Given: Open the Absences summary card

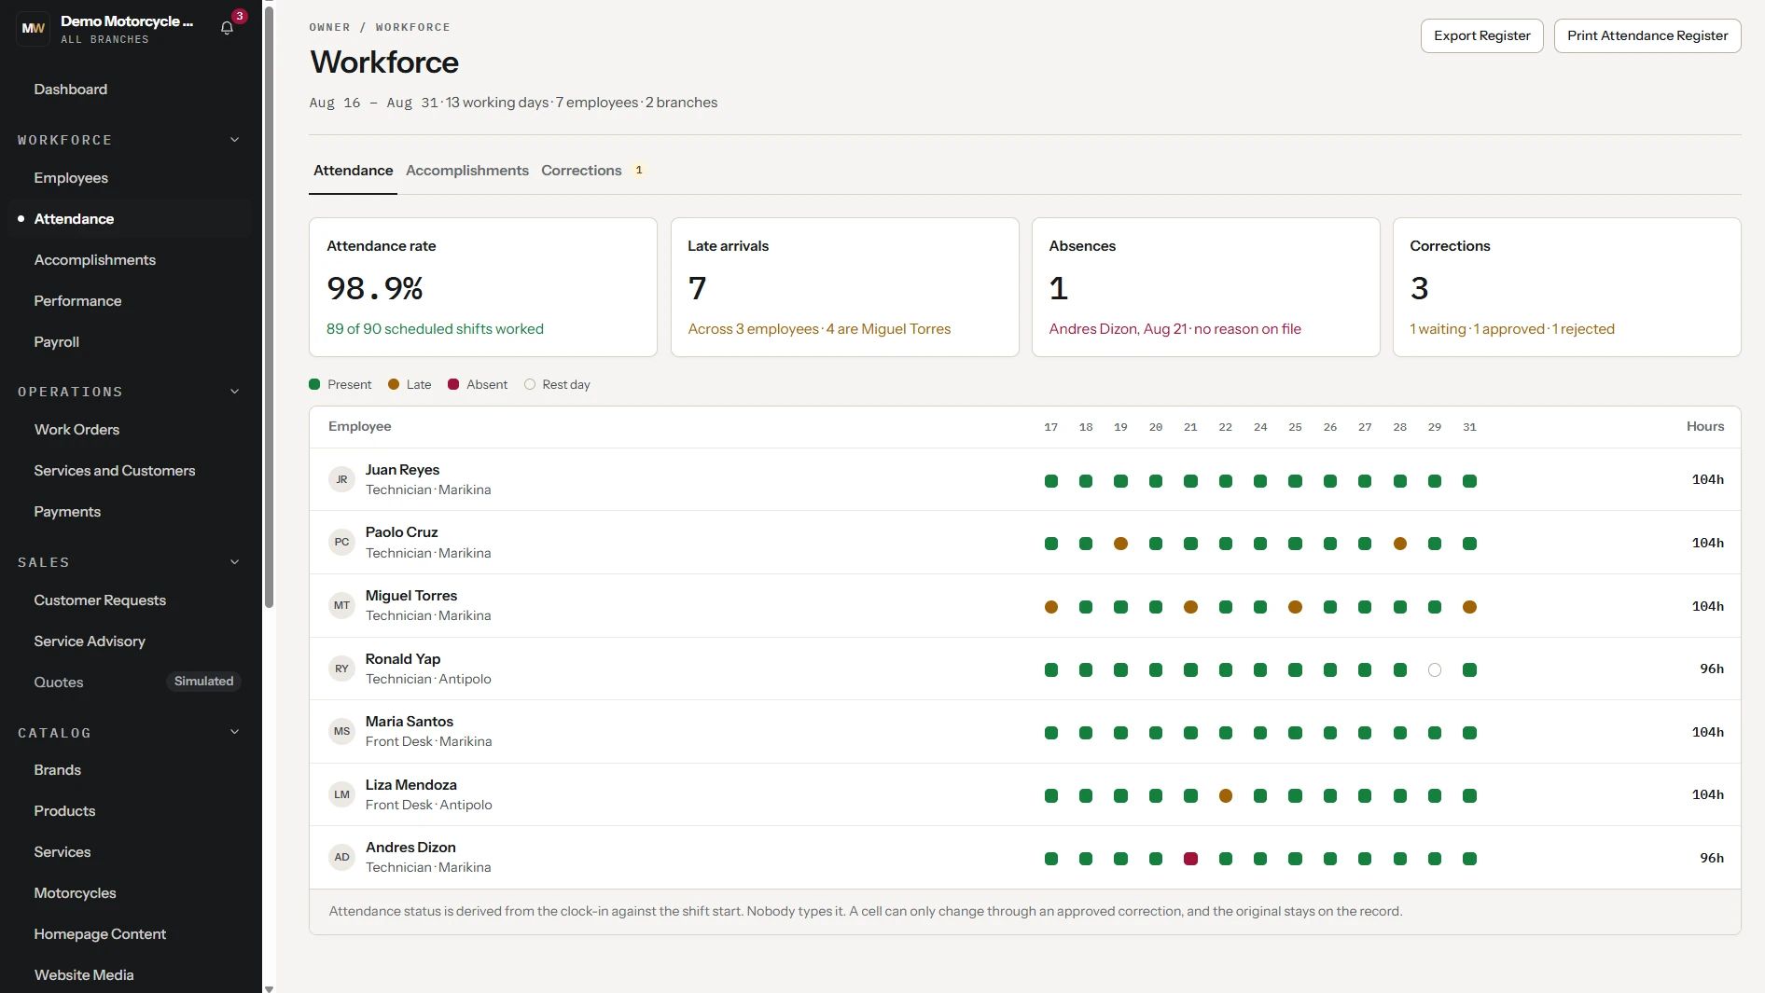Looking at the screenshot, I should pos(1205,287).
